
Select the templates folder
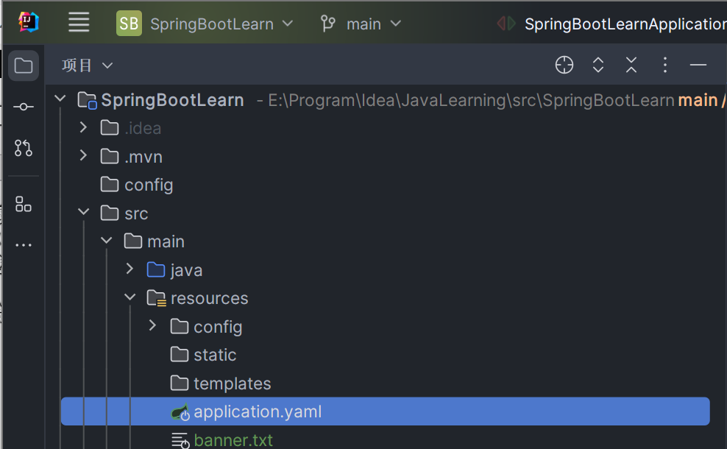click(x=233, y=383)
